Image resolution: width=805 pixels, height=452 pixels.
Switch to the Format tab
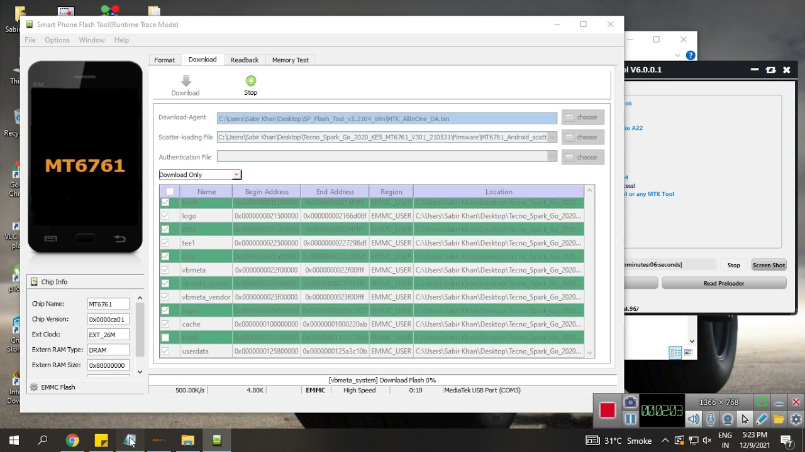[165, 60]
